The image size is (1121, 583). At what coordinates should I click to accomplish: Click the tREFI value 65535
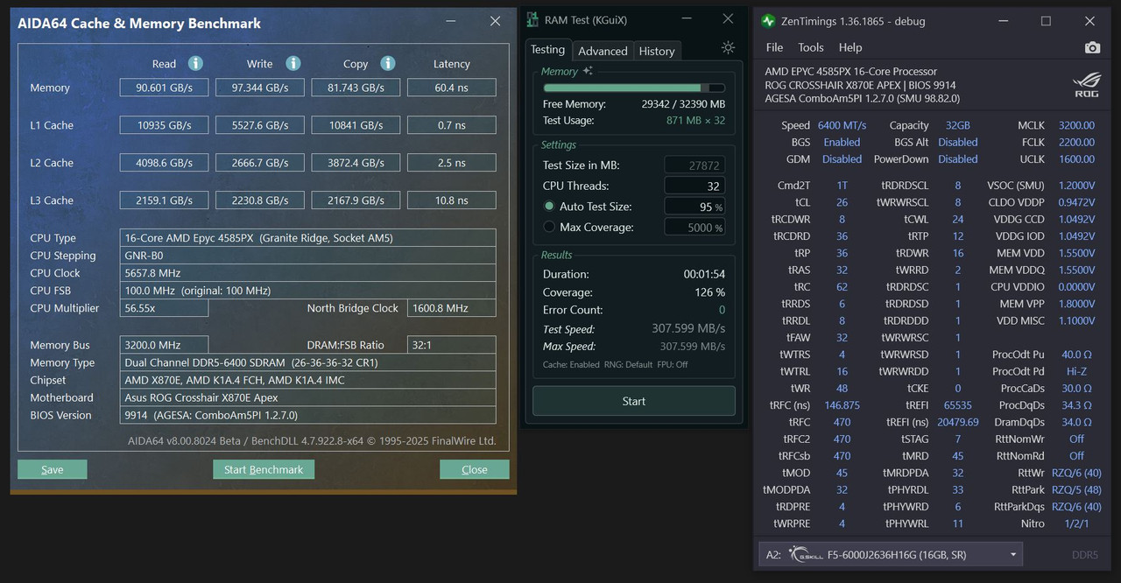[x=957, y=405]
